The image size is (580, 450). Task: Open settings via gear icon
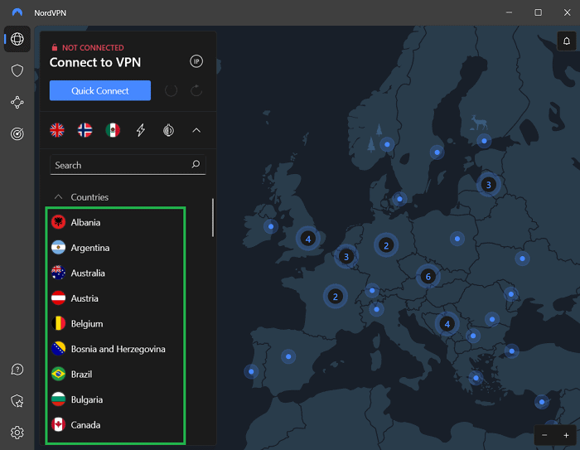[x=17, y=432]
